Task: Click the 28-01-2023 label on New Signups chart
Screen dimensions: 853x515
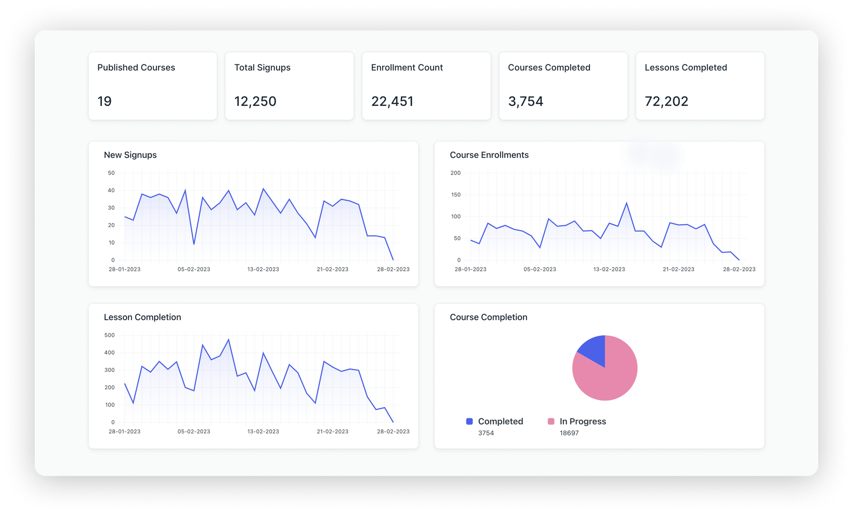Action: [x=125, y=269]
